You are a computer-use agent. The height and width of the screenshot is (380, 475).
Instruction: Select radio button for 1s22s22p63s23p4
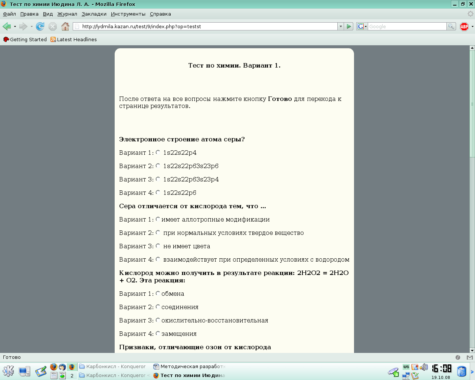158,179
